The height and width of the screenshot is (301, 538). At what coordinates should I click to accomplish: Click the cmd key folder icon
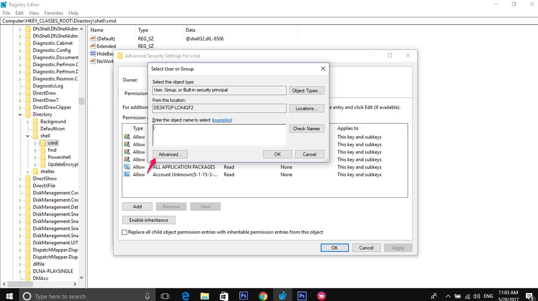43,143
